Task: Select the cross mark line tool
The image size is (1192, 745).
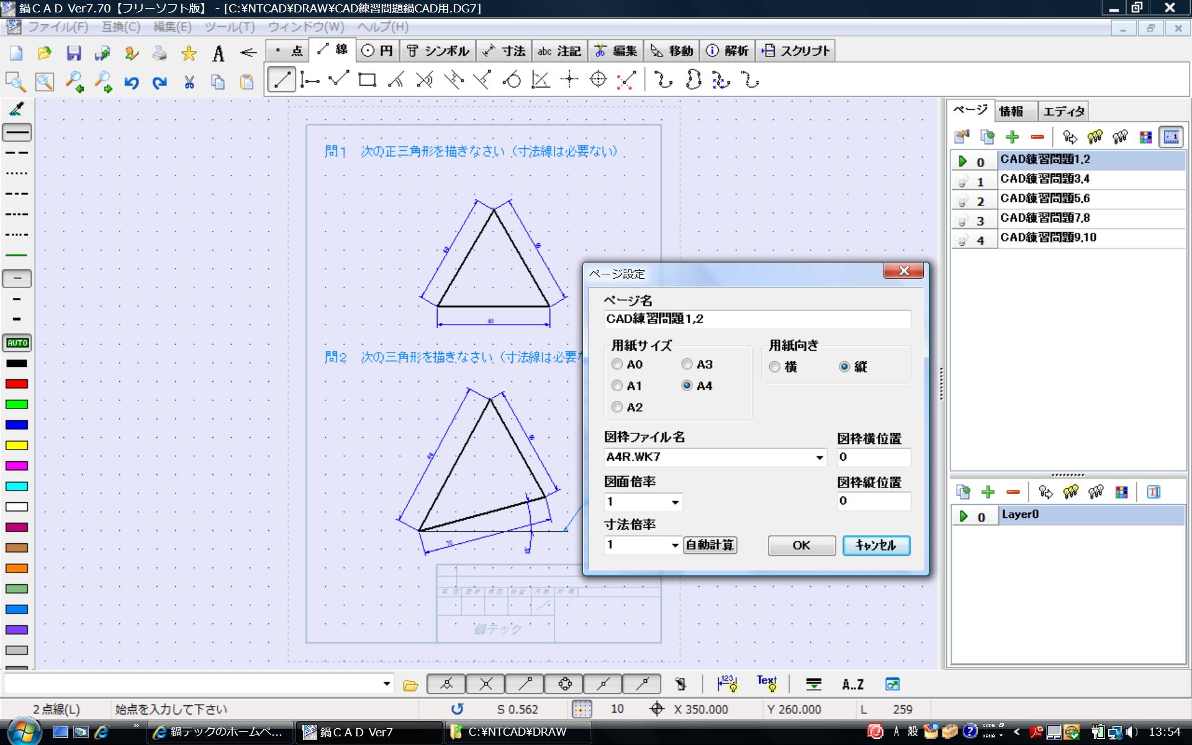Action: point(569,79)
